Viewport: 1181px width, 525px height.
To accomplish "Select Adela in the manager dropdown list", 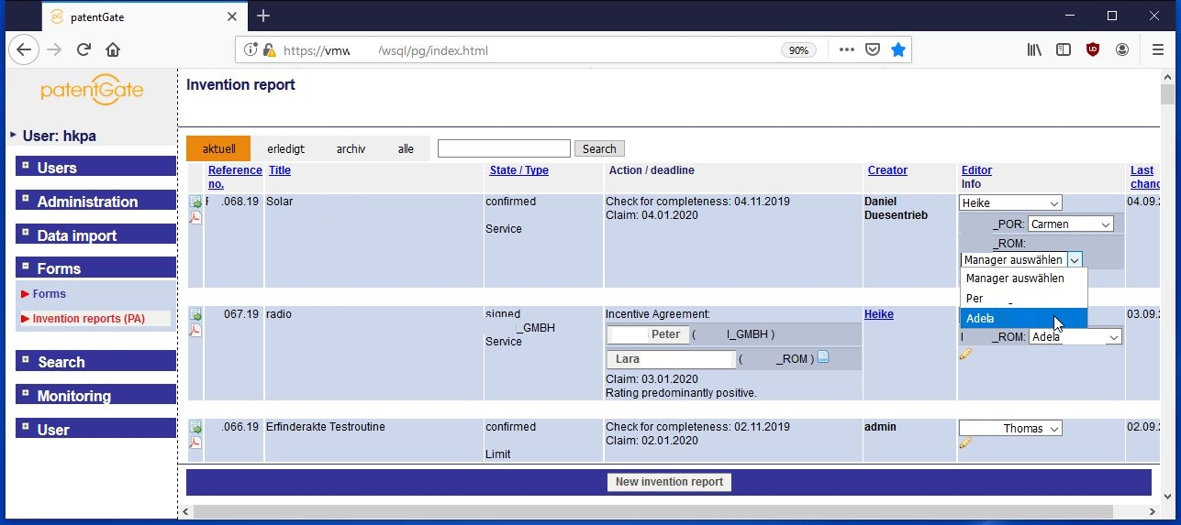I will [x=1024, y=318].
